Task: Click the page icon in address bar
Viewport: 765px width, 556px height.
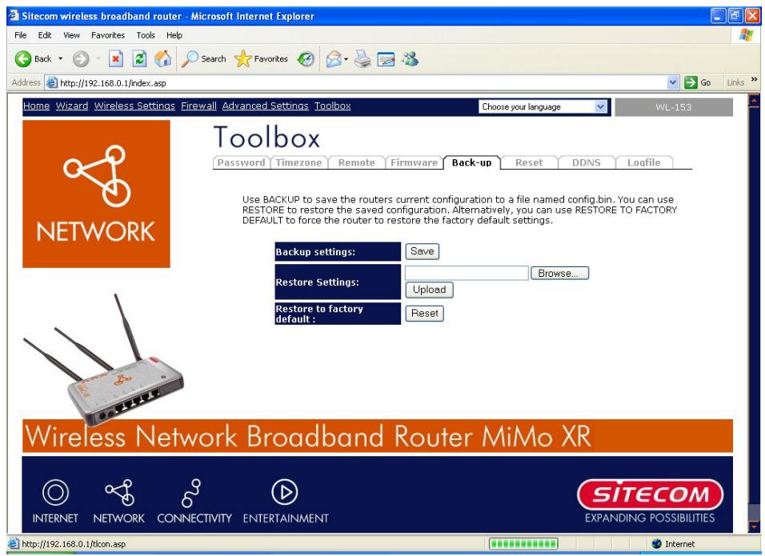Action: click(52, 83)
